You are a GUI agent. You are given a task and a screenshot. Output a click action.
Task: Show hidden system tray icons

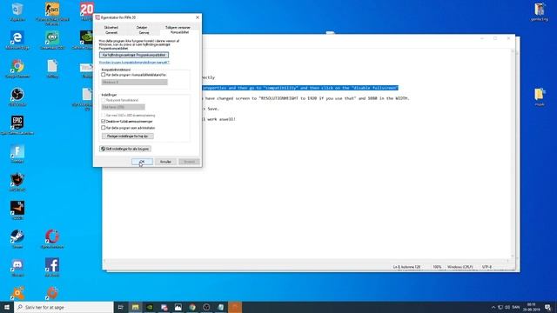pos(493,307)
